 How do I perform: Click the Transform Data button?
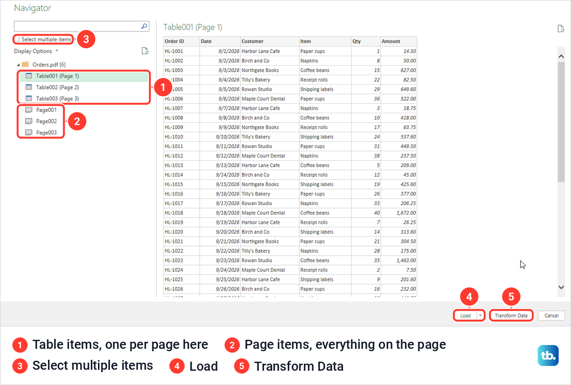511,316
